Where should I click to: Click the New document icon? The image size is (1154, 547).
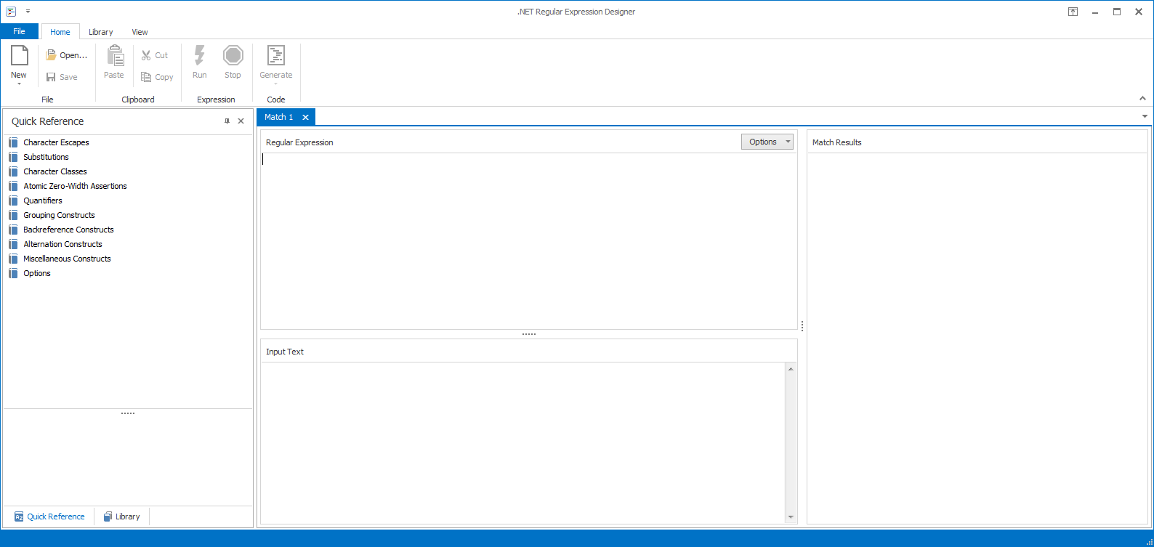click(19, 56)
